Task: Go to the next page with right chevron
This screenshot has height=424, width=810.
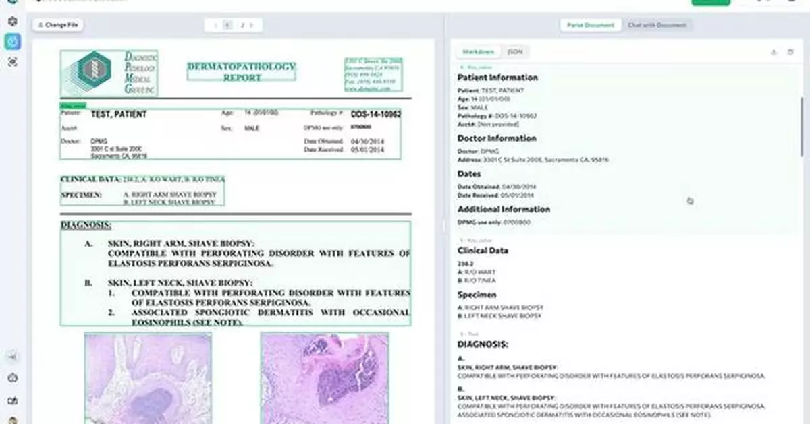Action: point(252,25)
